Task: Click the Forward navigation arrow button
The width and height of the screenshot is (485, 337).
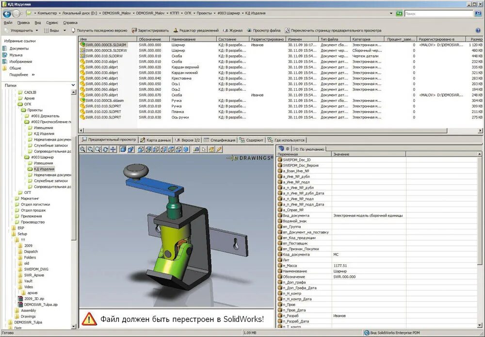Action: pos(16,13)
